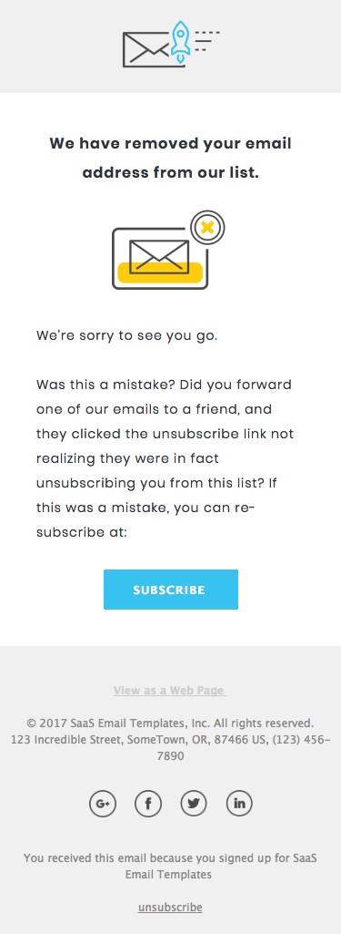Open the Facebook social icon
341x934 pixels.
coord(148,804)
